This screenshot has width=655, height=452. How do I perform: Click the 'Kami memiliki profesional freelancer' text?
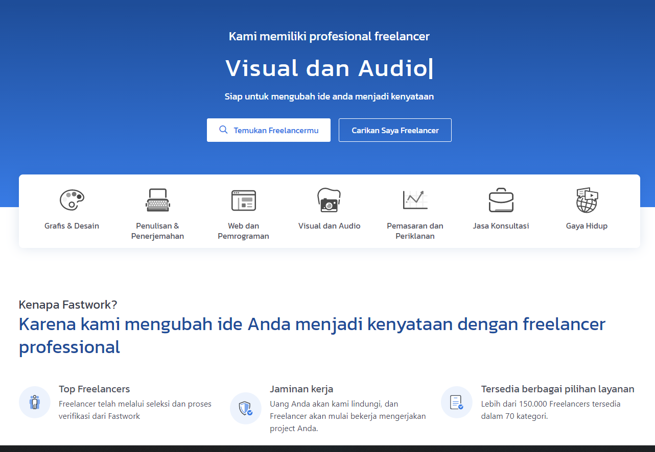tap(329, 36)
